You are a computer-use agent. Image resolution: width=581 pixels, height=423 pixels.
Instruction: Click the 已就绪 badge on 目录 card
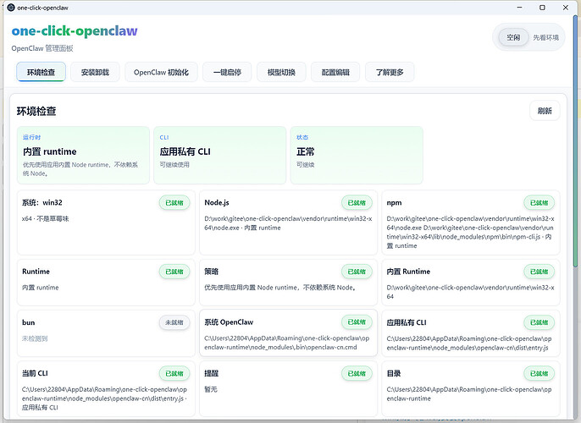[x=539, y=373]
